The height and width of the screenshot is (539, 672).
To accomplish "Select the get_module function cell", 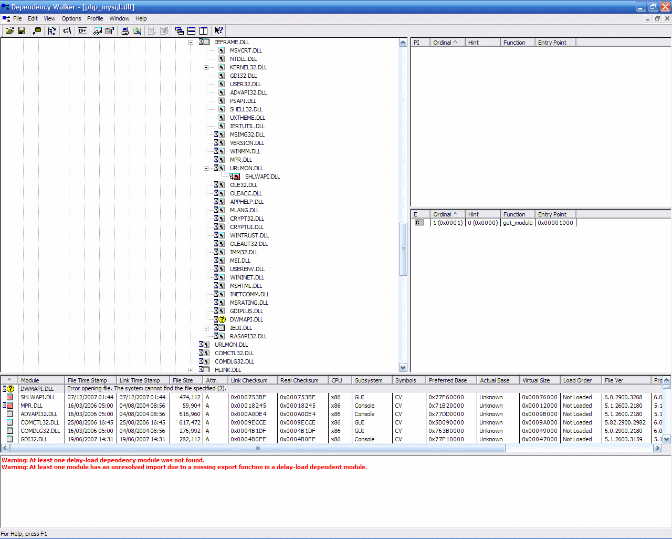I will pyautogui.click(x=517, y=223).
